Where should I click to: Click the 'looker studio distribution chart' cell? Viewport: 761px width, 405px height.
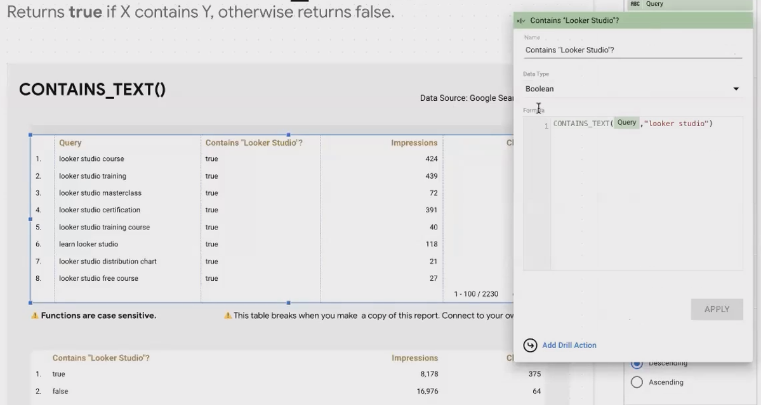pos(108,261)
